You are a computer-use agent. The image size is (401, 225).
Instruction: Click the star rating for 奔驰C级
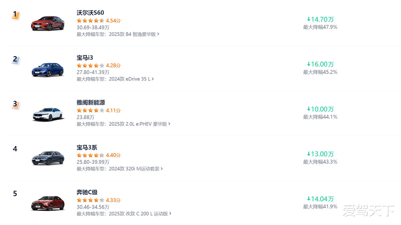[x=91, y=200]
